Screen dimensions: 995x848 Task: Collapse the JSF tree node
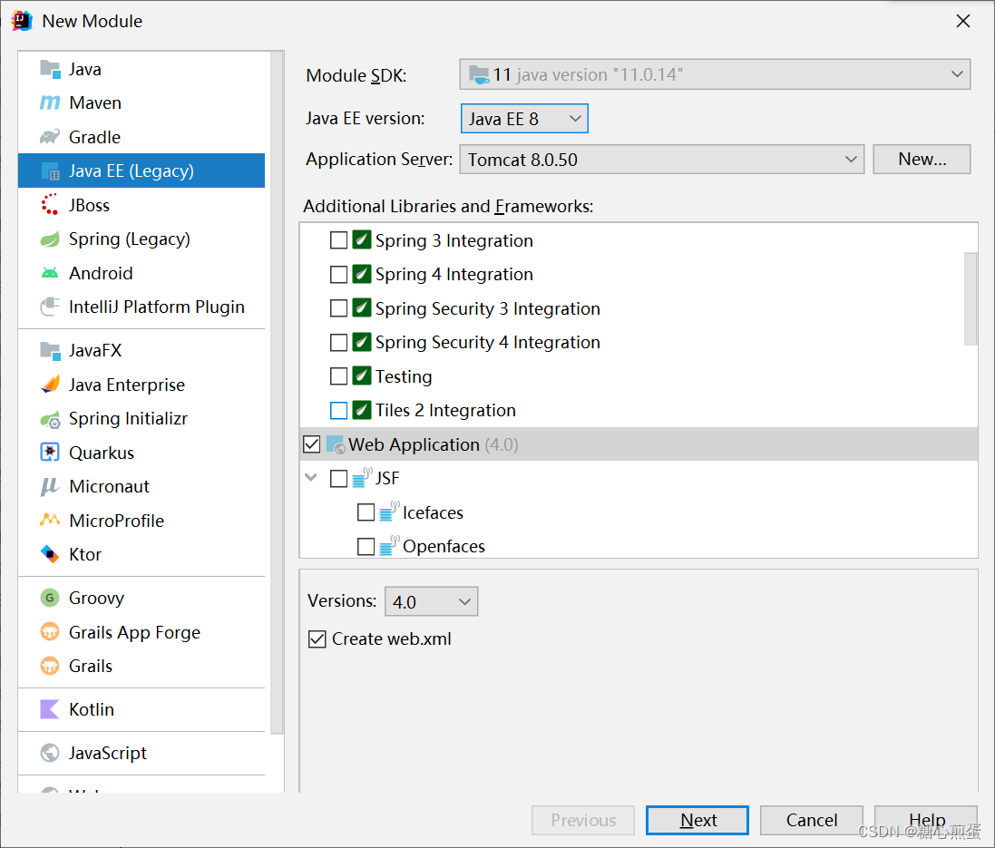[x=311, y=477]
